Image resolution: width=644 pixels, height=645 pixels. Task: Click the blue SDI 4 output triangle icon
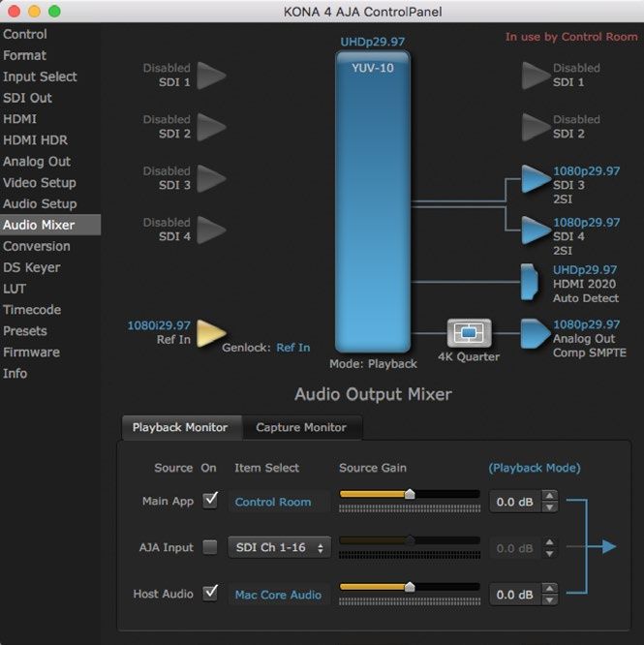pos(536,230)
